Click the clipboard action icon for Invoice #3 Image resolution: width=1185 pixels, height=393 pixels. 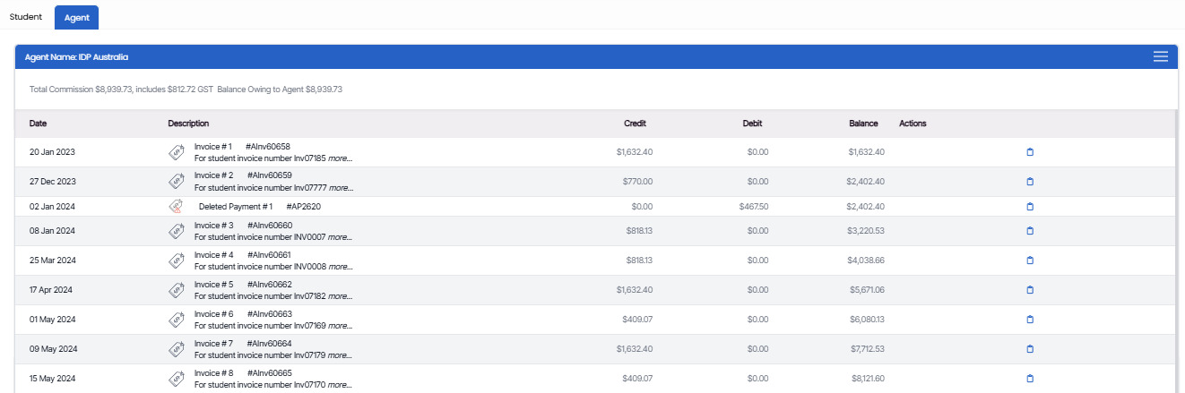tap(1030, 231)
